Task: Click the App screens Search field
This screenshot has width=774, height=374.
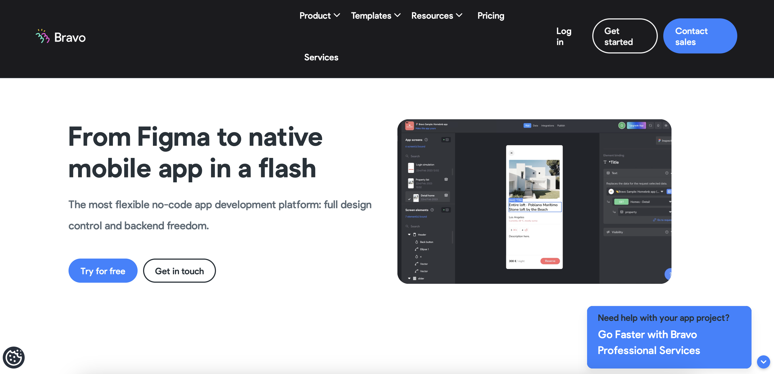Action: [x=427, y=156]
